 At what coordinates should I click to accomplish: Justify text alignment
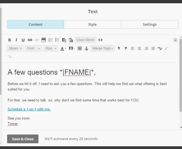click(153, 48)
